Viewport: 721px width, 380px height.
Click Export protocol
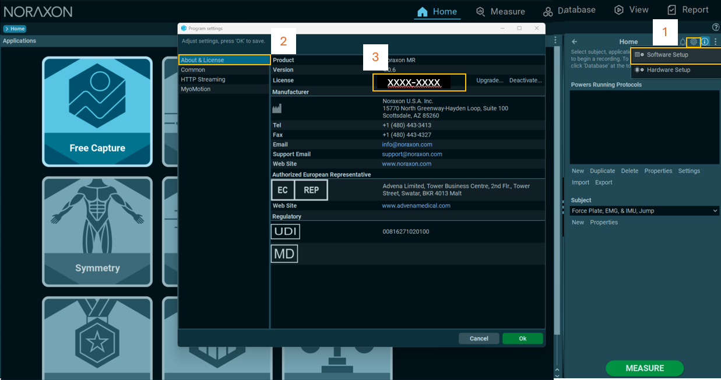604,182
